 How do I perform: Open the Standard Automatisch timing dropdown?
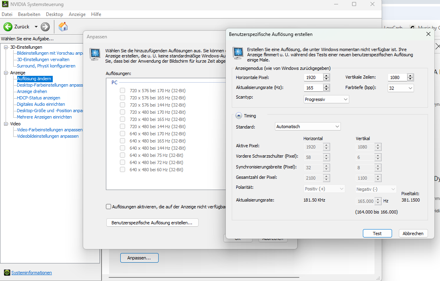pyautogui.click(x=308, y=127)
